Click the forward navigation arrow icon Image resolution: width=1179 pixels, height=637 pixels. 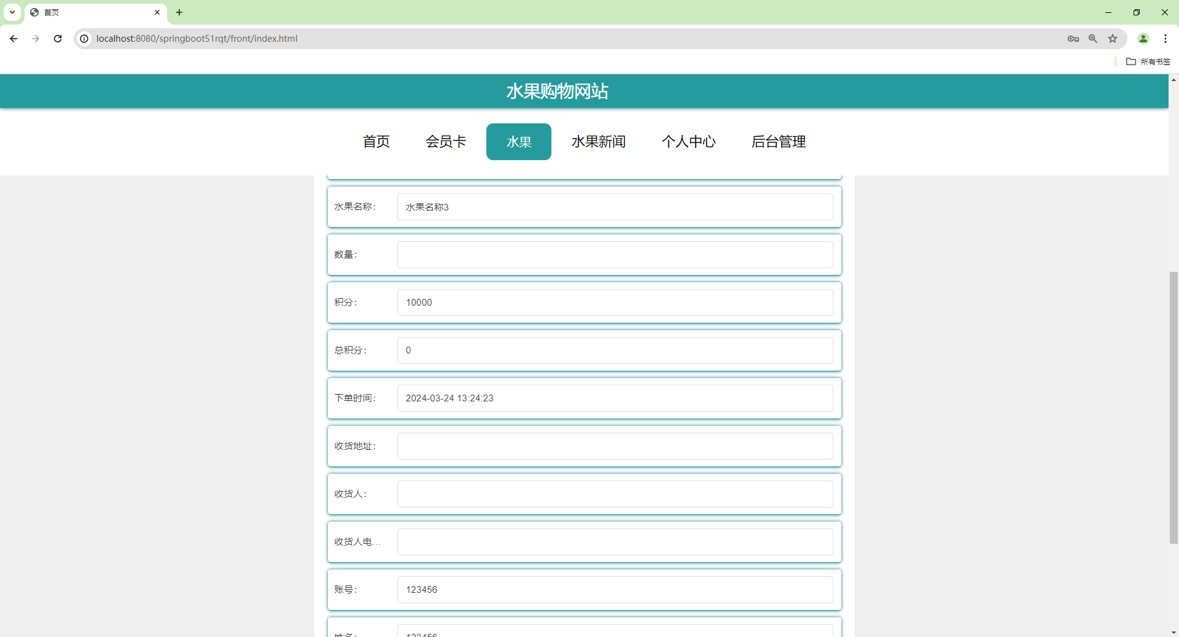(x=35, y=38)
